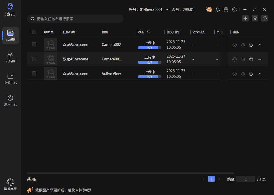Open the notification bell icon

pos(218,10)
